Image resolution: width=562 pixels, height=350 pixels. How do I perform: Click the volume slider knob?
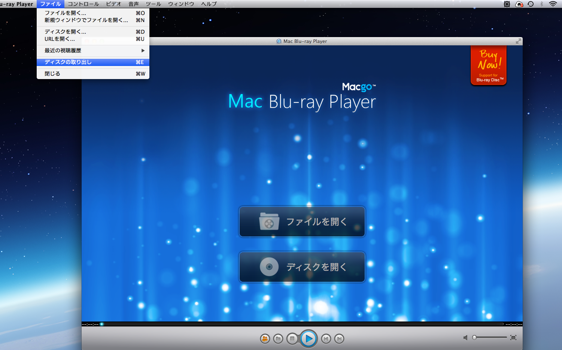(x=474, y=338)
